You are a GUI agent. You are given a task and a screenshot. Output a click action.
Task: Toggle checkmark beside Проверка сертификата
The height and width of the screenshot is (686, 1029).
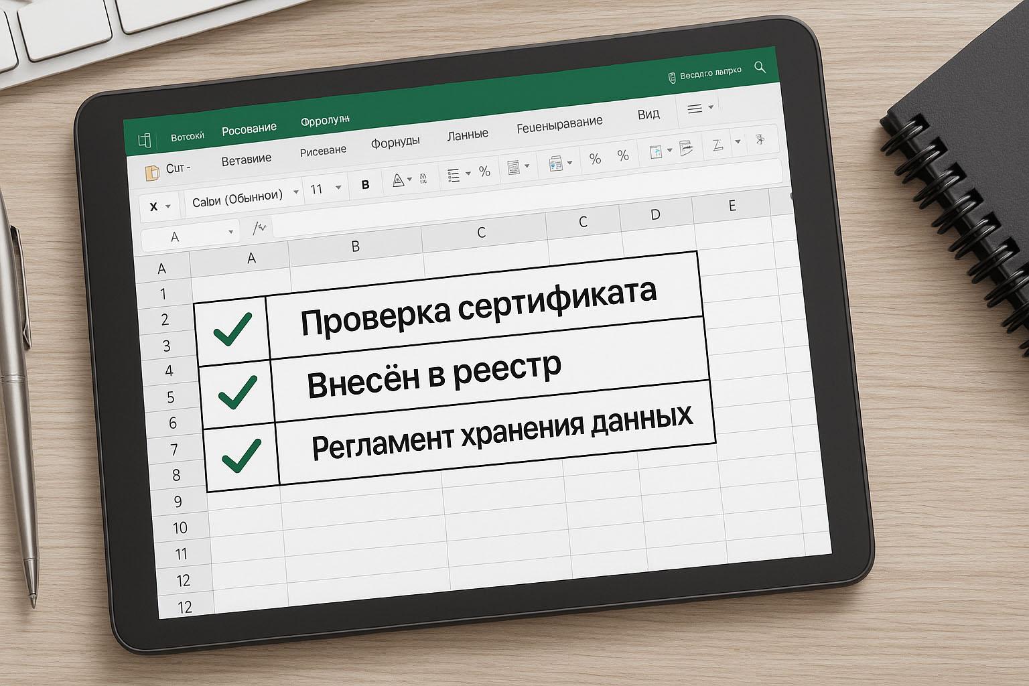(232, 328)
